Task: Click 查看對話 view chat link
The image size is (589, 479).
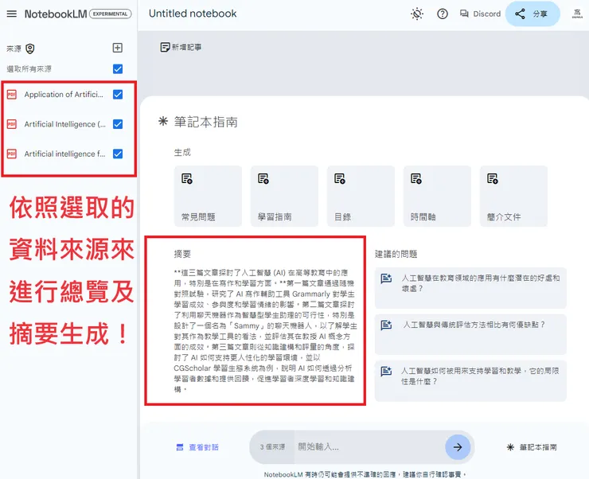Action: pyautogui.click(x=197, y=447)
